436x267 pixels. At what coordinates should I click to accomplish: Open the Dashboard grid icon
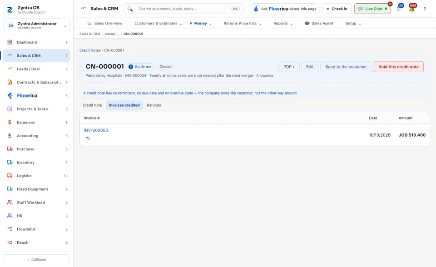point(10,42)
